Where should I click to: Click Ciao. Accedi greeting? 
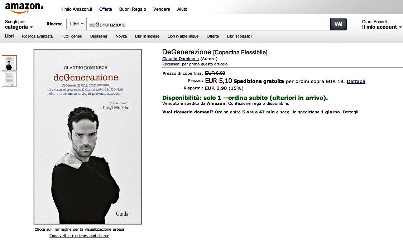pyautogui.click(x=374, y=22)
